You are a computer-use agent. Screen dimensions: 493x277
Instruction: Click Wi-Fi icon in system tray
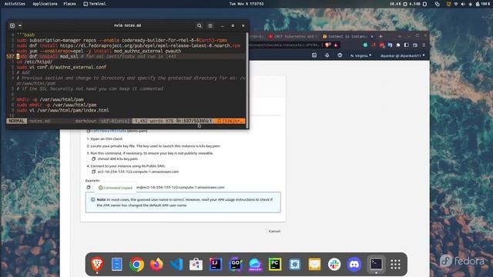pyautogui.click(x=456, y=4)
